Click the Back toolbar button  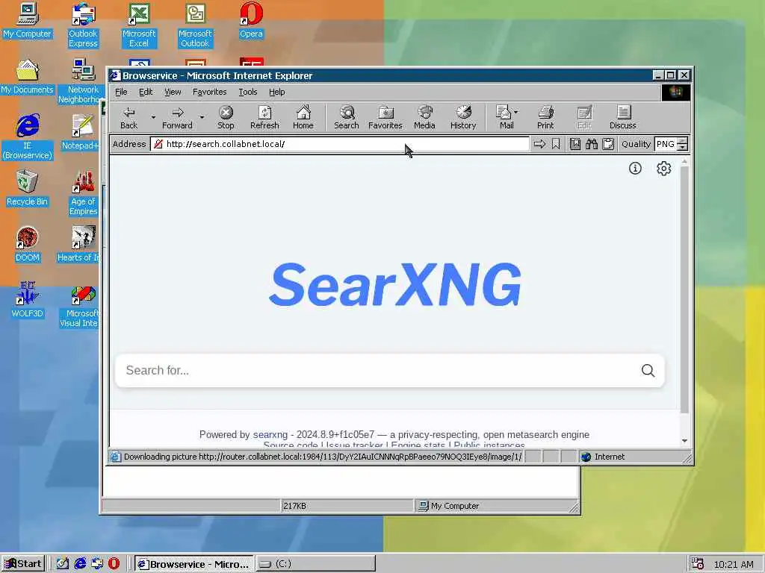(128, 117)
